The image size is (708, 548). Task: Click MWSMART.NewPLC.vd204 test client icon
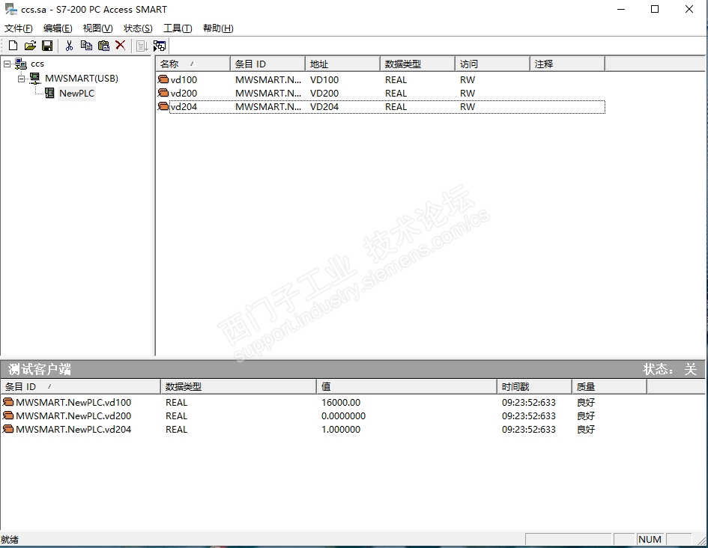coord(8,429)
